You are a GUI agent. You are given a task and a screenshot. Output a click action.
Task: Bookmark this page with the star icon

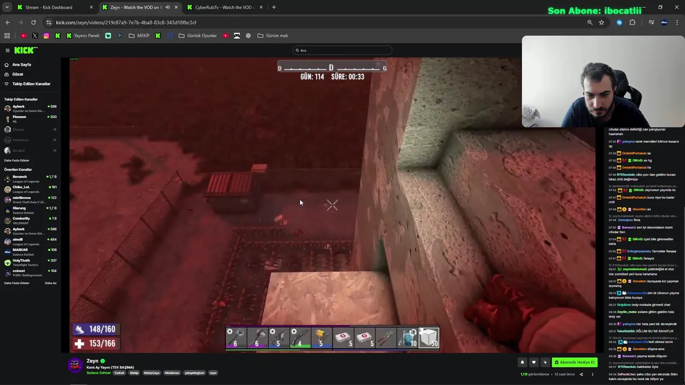[x=602, y=22]
